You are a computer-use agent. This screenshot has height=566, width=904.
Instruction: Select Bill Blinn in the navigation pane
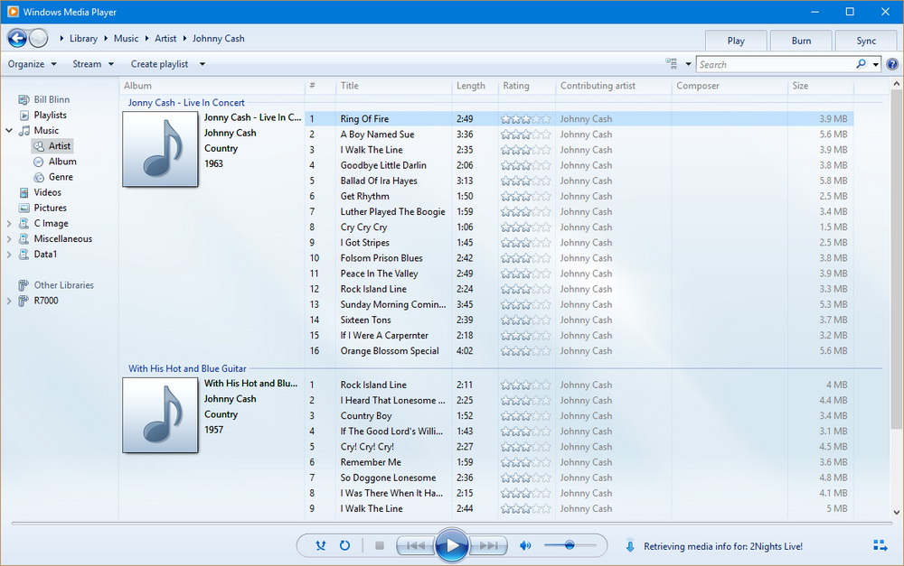click(52, 99)
